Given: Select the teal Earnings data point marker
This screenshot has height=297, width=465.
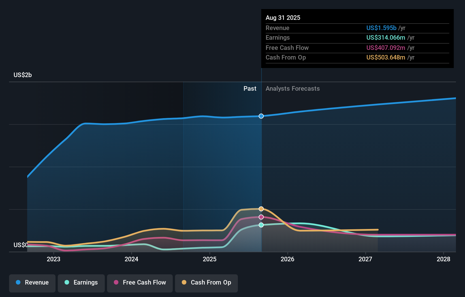Looking at the screenshot, I should 261,225.
